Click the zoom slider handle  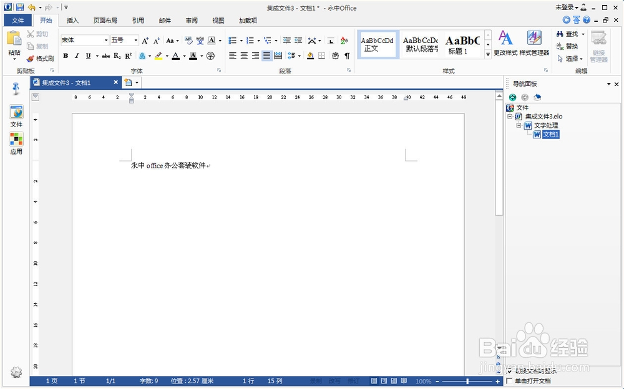(x=467, y=381)
